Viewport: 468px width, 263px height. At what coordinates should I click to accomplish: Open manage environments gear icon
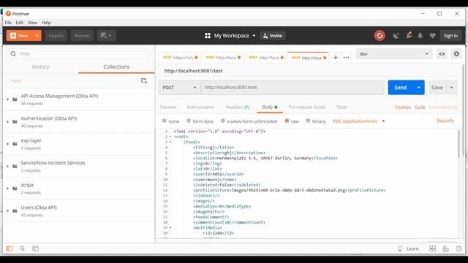pos(456,54)
